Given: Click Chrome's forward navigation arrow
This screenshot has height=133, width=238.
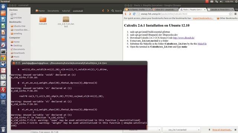Looking at the screenshot, I should [x=130, y=14].
